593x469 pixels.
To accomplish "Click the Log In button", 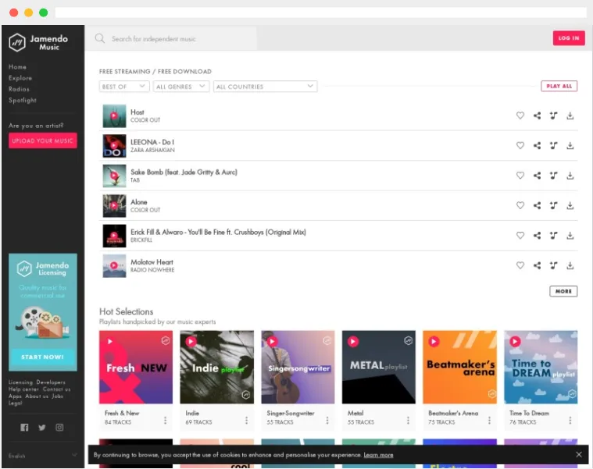I will [569, 38].
